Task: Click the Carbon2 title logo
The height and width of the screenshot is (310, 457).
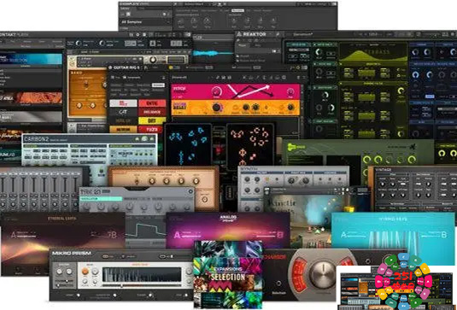Action: [37, 139]
